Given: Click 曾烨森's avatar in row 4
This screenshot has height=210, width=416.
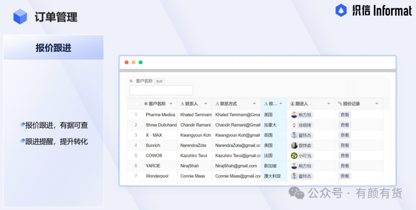Looking at the screenshot, I should click(294, 146).
